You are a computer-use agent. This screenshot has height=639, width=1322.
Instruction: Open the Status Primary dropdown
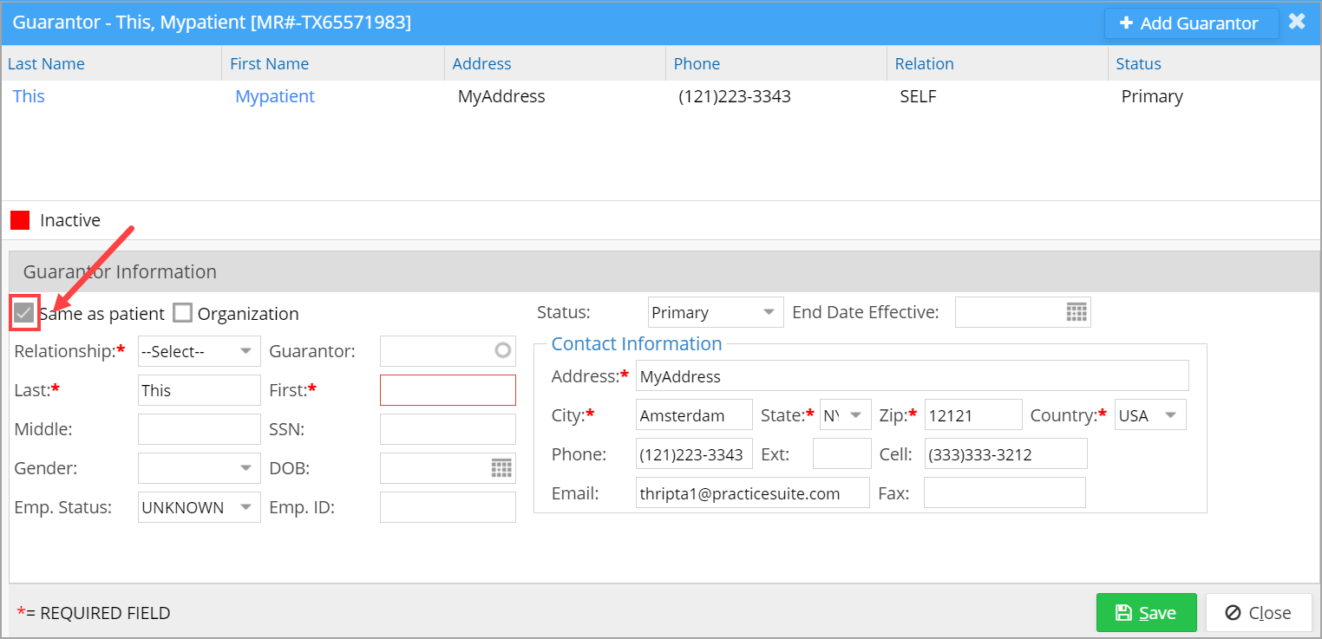pyautogui.click(x=715, y=313)
